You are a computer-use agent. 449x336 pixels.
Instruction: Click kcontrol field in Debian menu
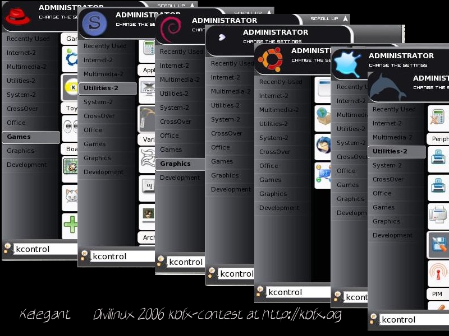tap(186, 262)
